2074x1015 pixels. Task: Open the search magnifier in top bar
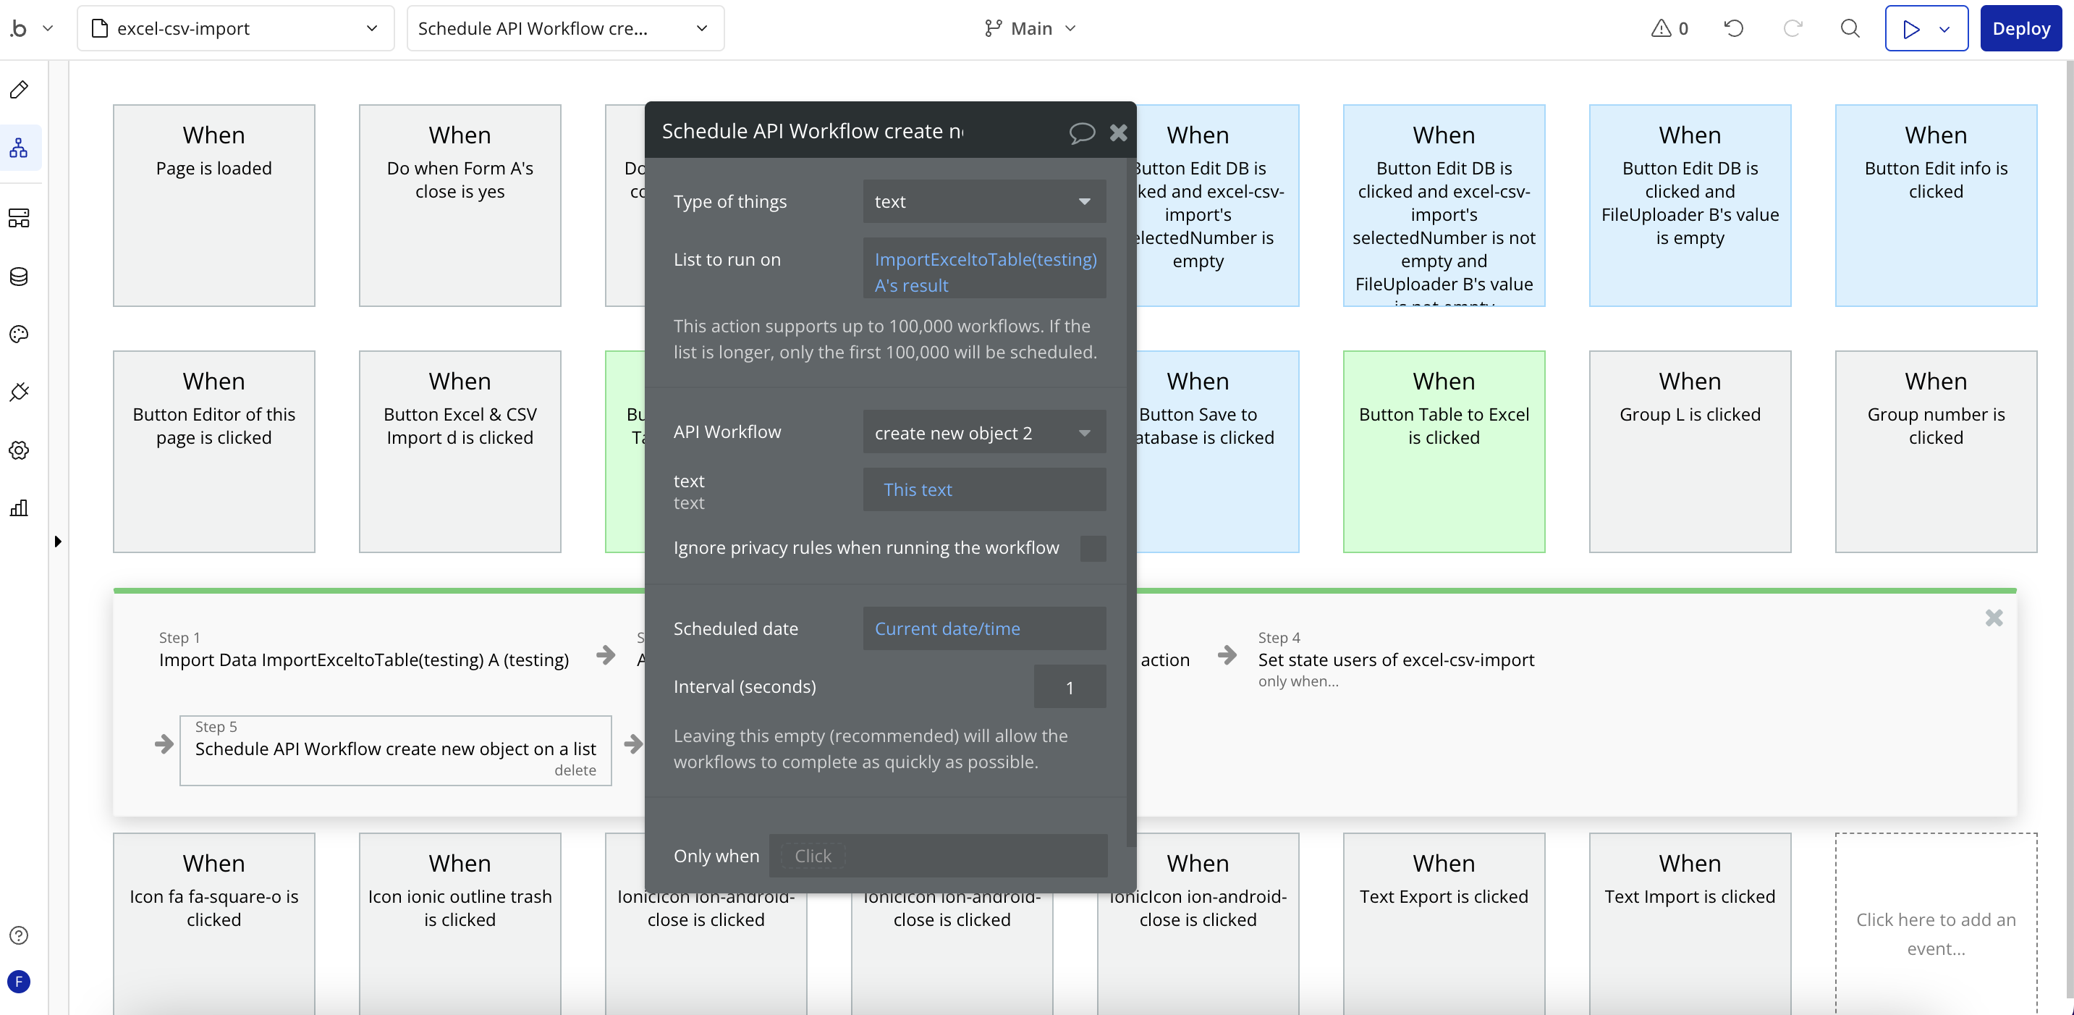1850,29
